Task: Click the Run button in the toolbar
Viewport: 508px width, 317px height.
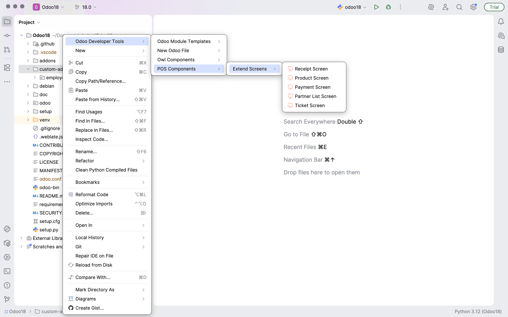Action: (376, 7)
